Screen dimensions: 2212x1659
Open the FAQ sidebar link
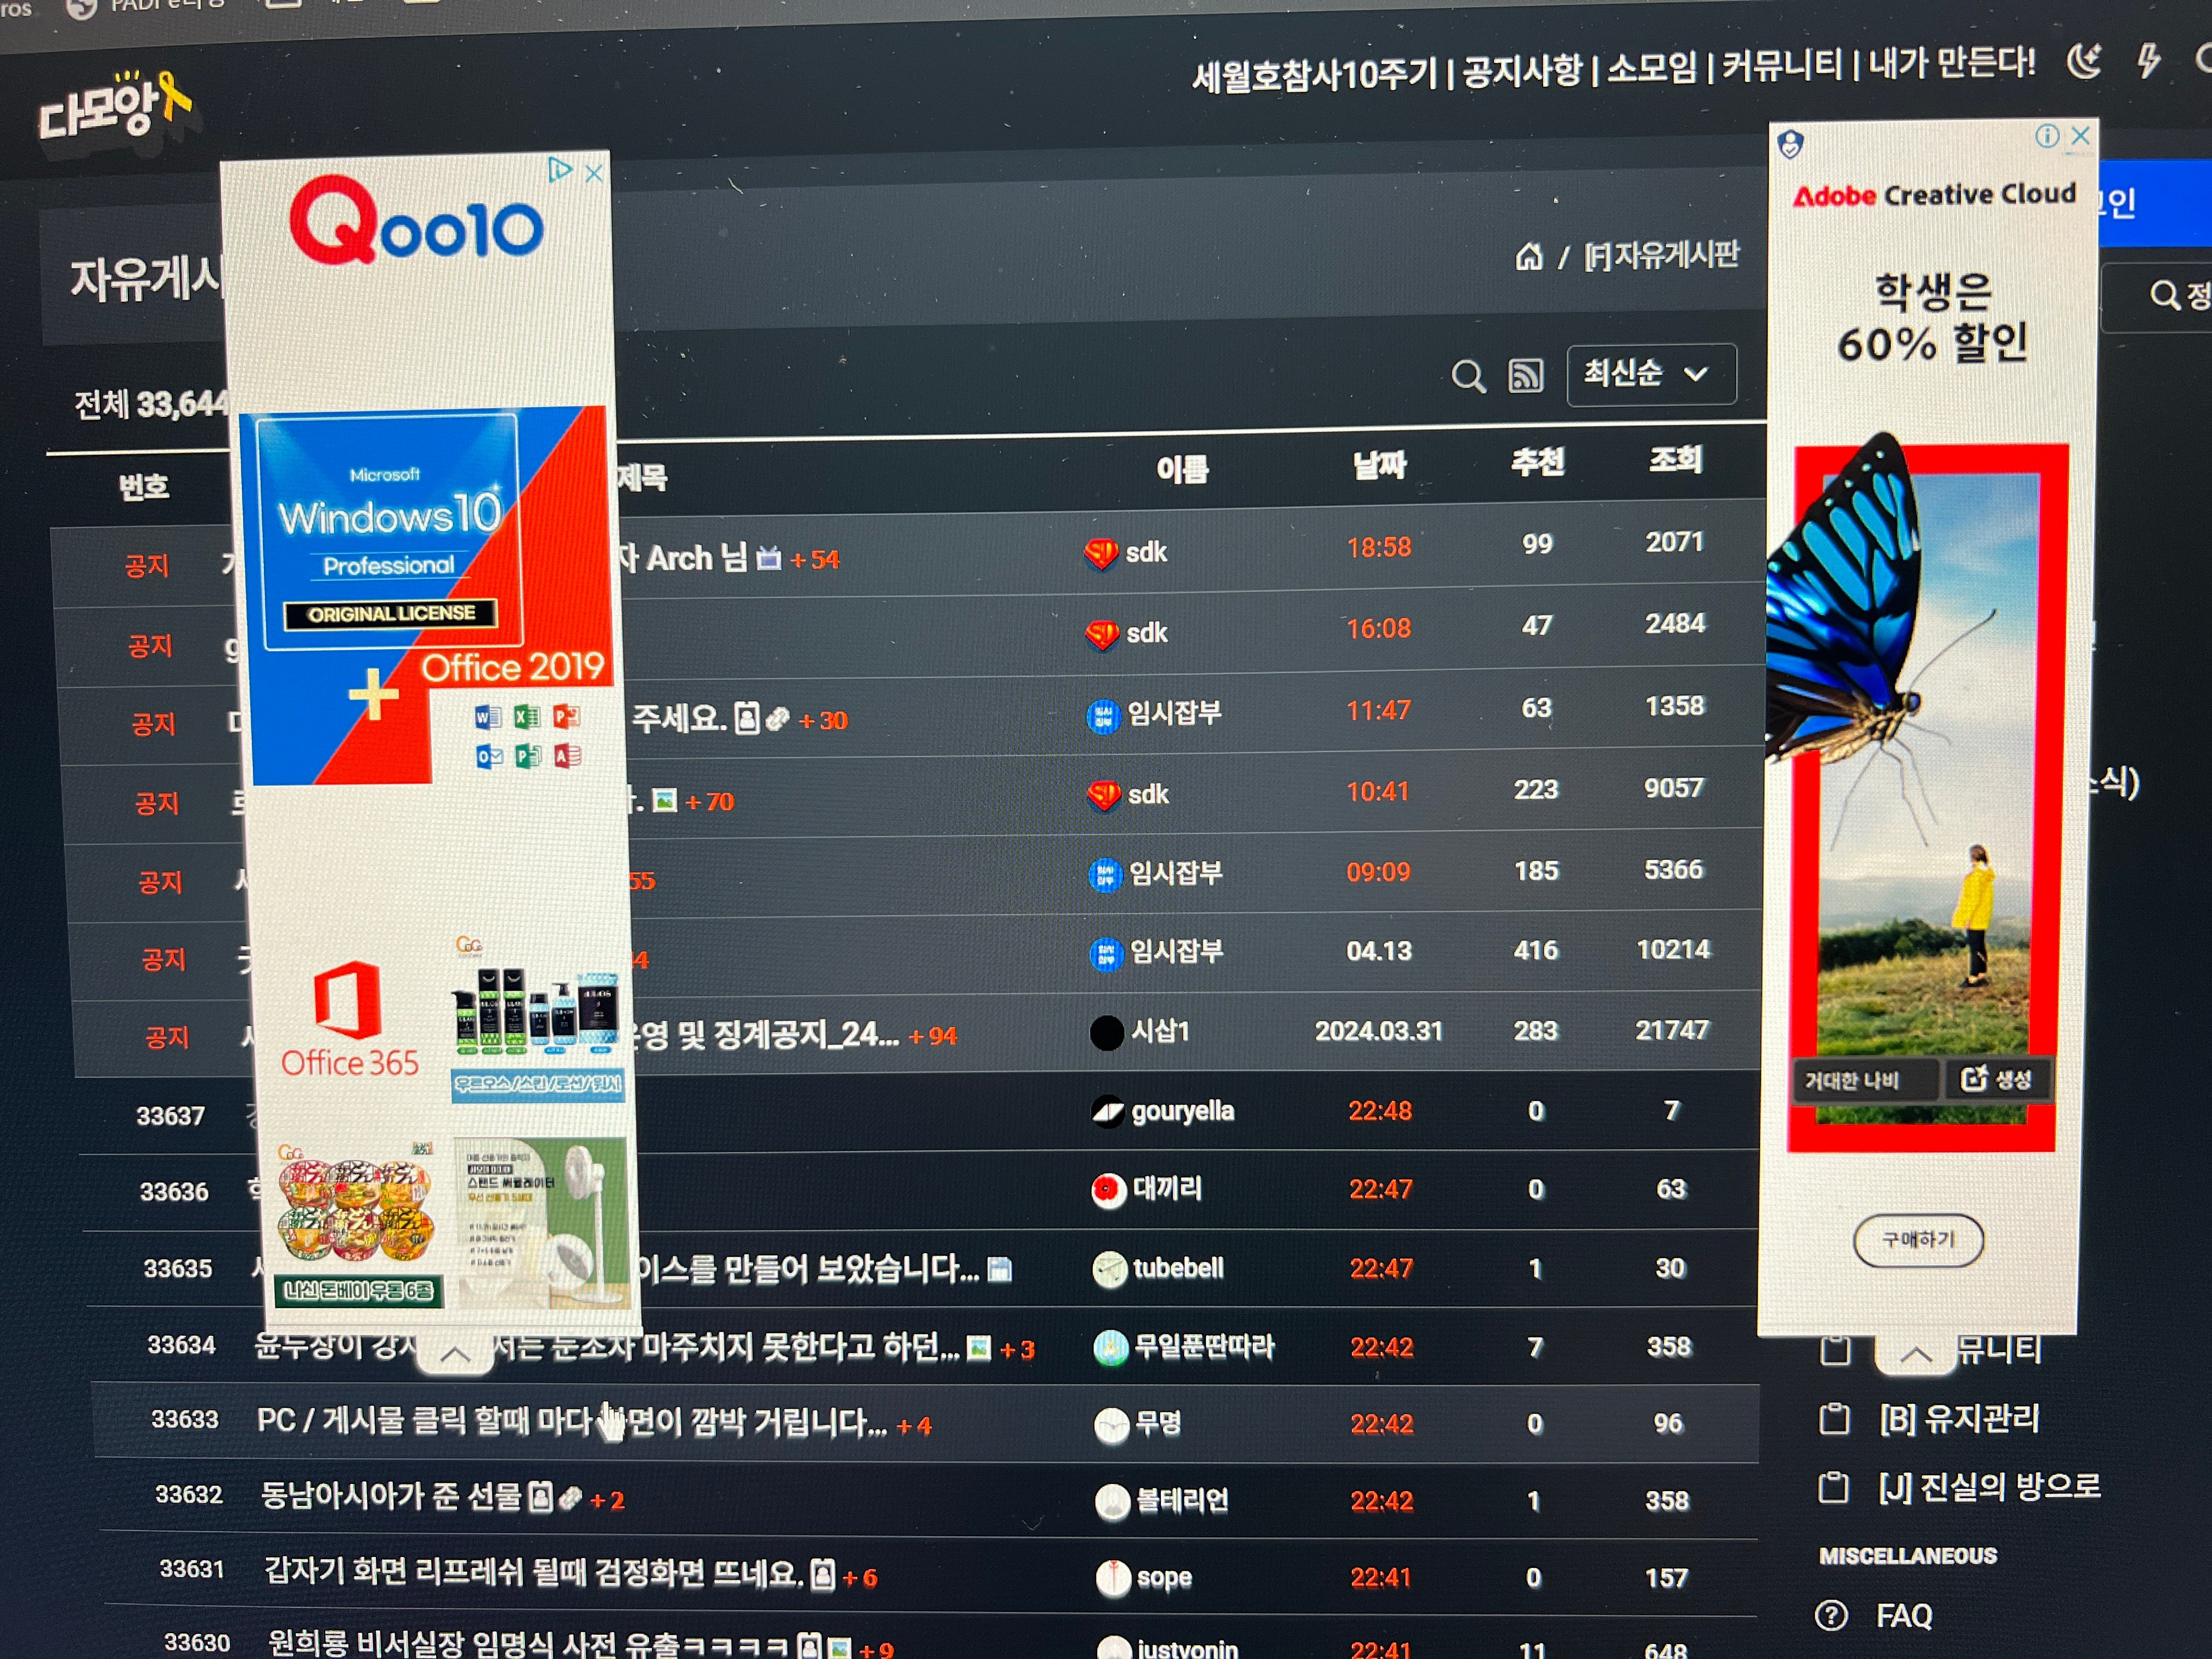[x=1905, y=1616]
